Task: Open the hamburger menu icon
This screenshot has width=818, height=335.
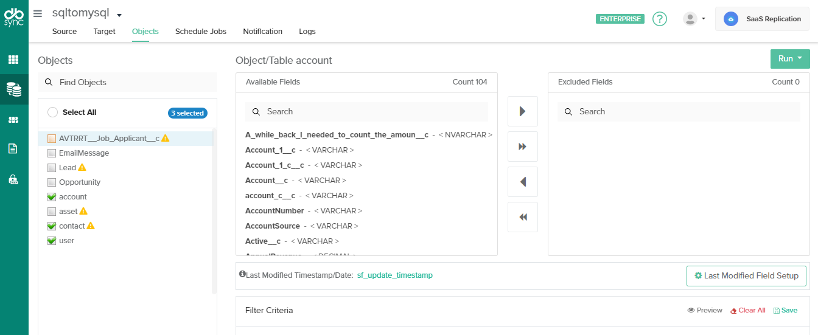Action: [38, 13]
